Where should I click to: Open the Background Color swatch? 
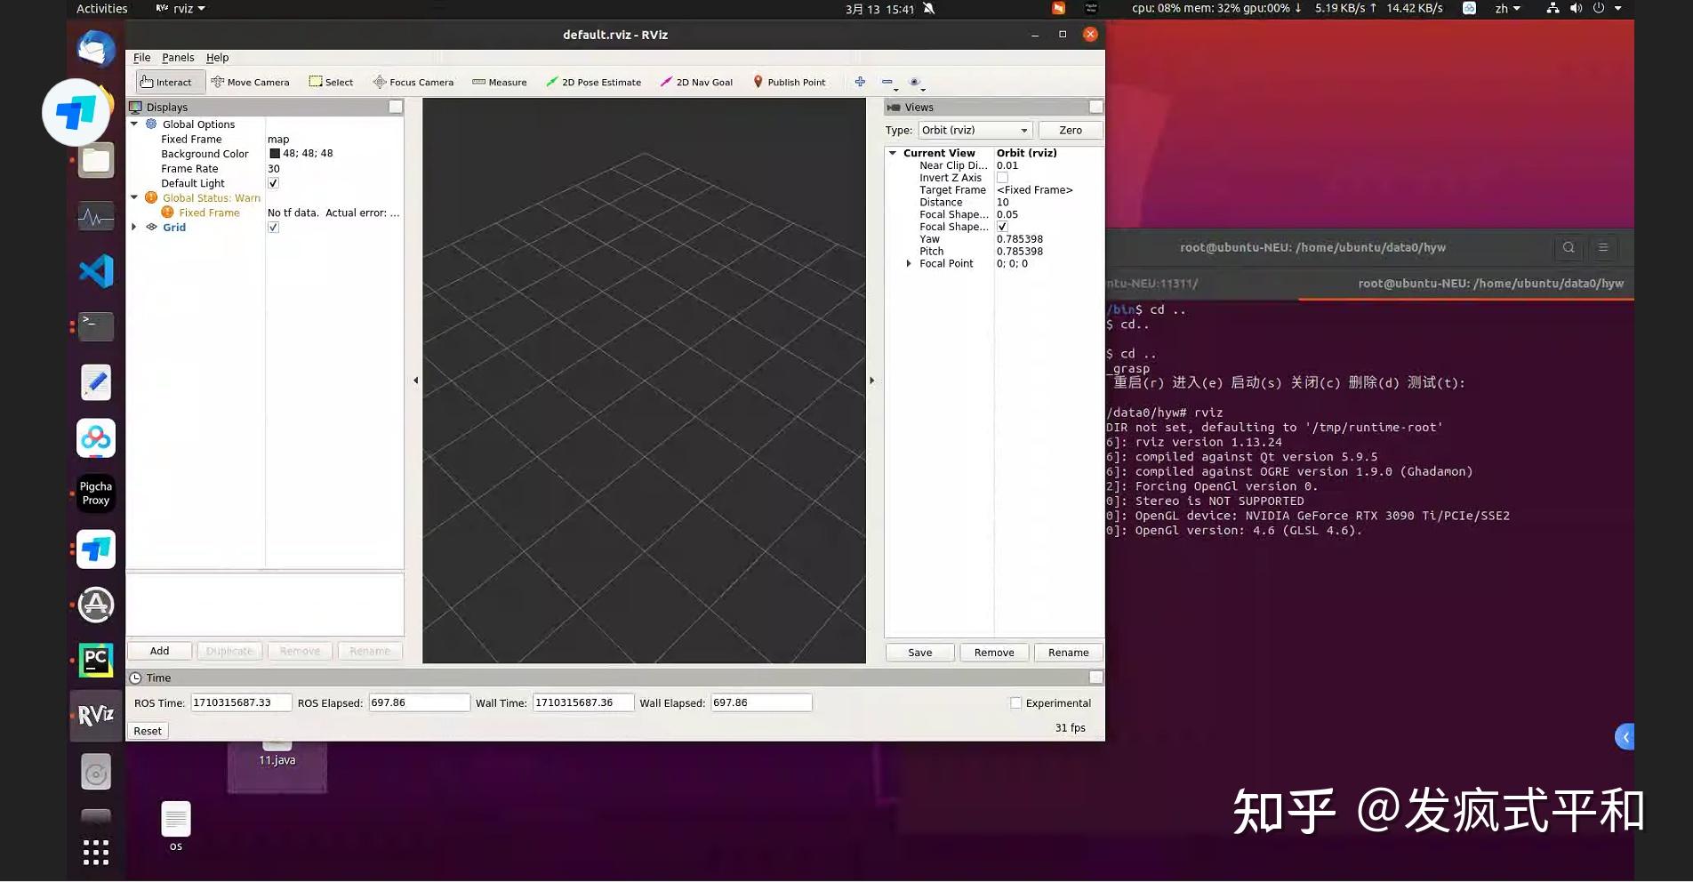tap(275, 153)
